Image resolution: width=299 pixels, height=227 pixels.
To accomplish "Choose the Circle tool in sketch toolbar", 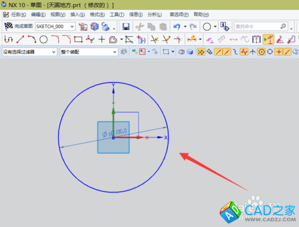I will pos(44,39).
